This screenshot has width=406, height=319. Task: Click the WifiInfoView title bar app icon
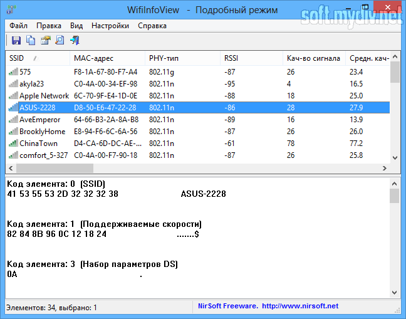tap(11, 9)
